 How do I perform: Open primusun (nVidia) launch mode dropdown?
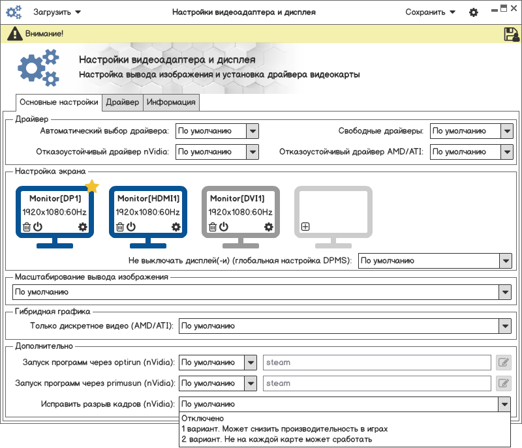point(218,383)
